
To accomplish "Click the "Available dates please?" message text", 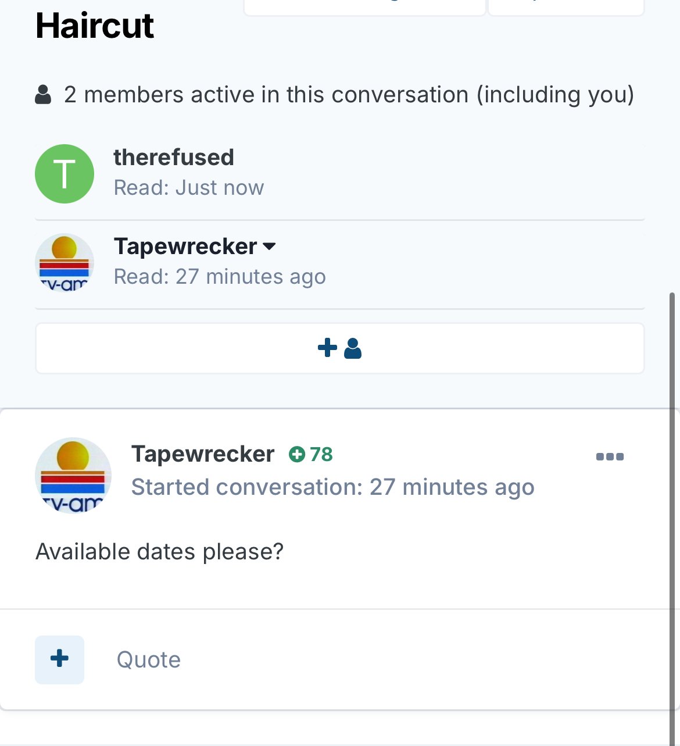I will click(x=160, y=551).
